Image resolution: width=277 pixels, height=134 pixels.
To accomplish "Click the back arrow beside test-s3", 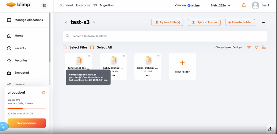I will (66, 22).
